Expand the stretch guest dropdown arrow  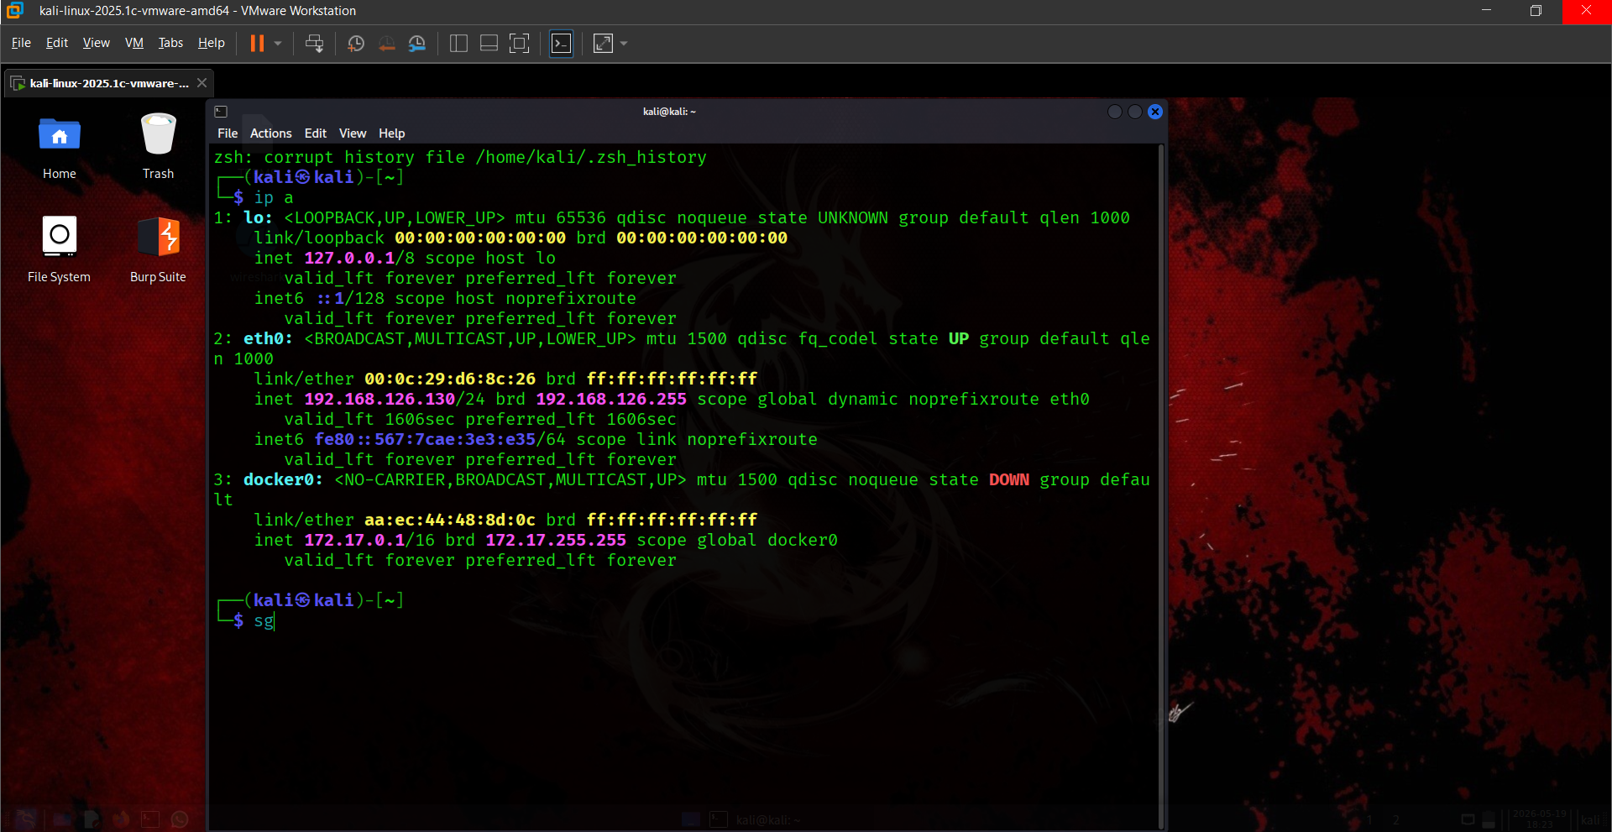pyautogui.click(x=624, y=43)
